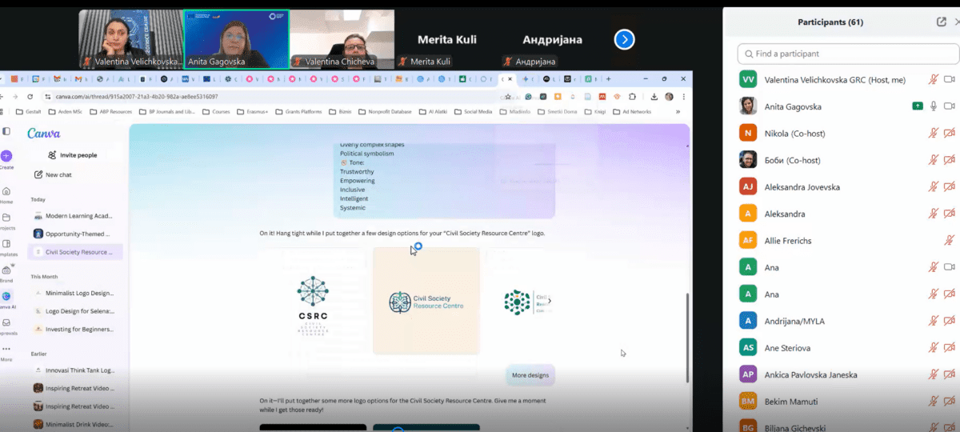Collapse Canva side panel toggle icon

coord(6,131)
